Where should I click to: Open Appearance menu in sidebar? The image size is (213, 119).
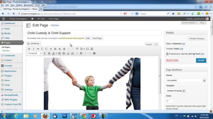10,71
